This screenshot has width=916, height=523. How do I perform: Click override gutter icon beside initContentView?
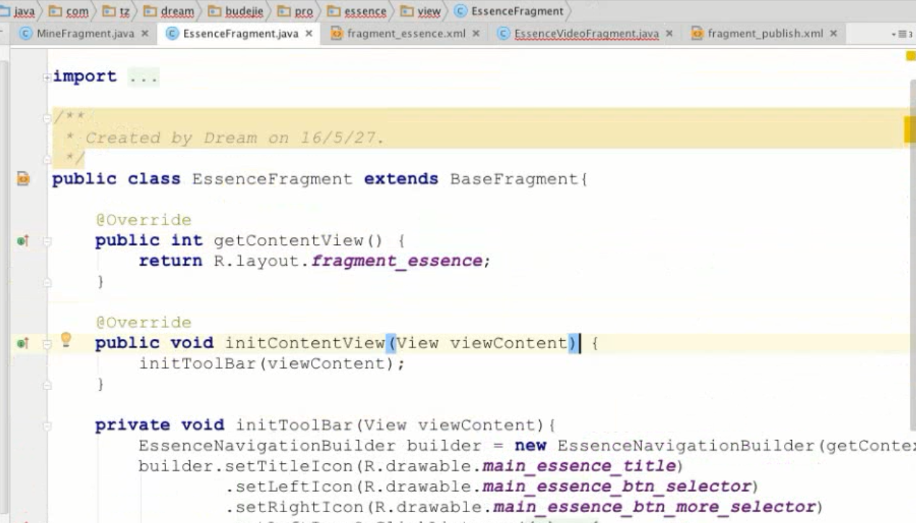click(22, 343)
